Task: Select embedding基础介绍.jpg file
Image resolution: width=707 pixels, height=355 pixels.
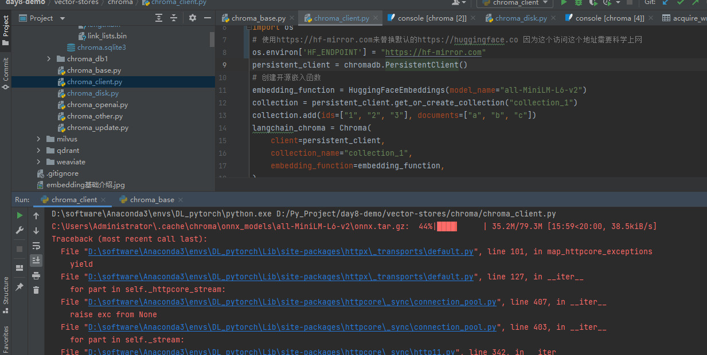Action: (85, 185)
